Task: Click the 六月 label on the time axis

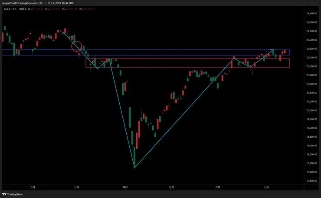Action: pos(218,187)
